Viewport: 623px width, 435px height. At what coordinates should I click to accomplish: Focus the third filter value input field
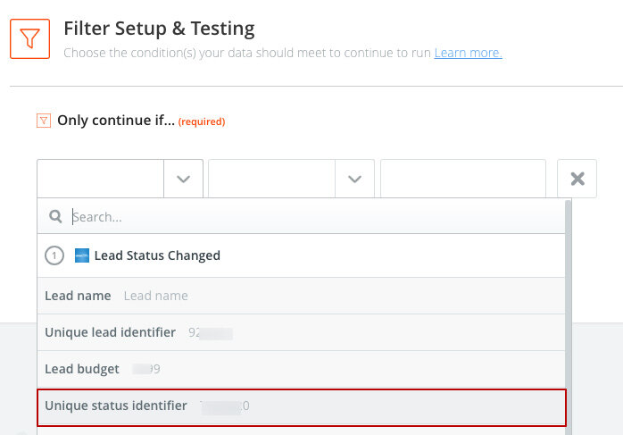pos(462,179)
